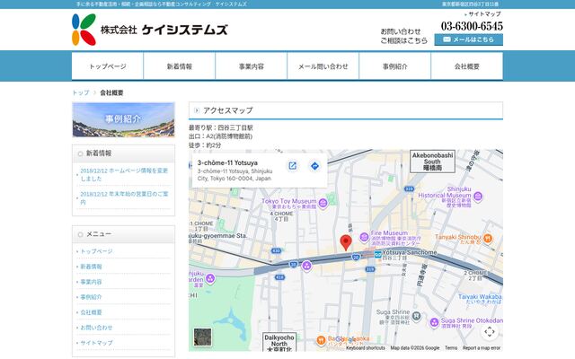Click the Kei Systems colorful logo
This screenshot has height=359, width=575.
[x=84, y=30]
